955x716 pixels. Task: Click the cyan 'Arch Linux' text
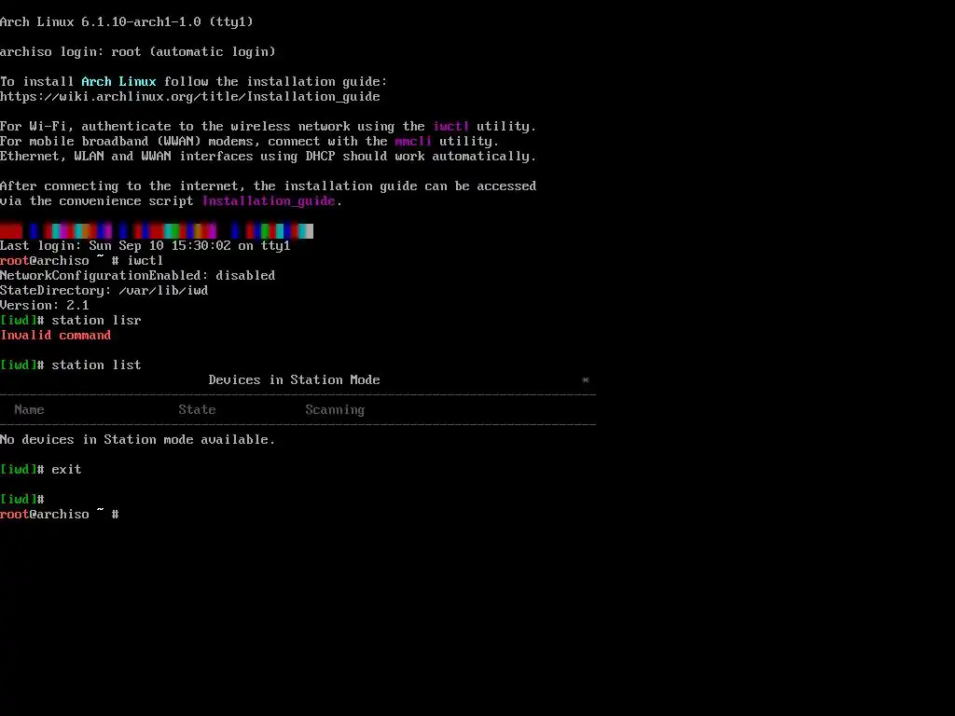pos(118,82)
